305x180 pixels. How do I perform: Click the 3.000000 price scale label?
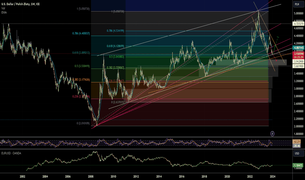298,89
